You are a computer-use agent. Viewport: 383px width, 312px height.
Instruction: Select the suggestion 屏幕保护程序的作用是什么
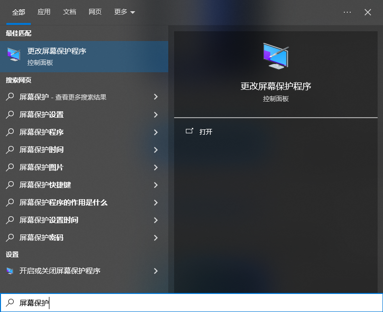84,202
